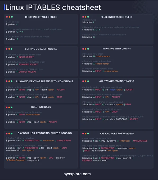
Task: Select the iptables -D INPUT rule-number command
Action: pos(23,115)
